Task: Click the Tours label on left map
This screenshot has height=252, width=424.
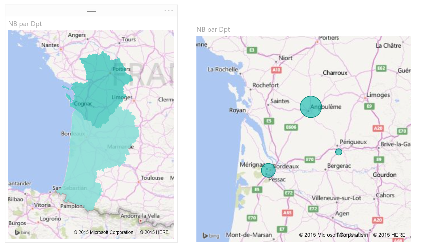Action: pyautogui.click(x=129, y=39)
